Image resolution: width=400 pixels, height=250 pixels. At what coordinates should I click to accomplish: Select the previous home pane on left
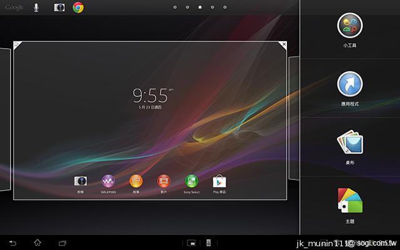click(5, 119)
